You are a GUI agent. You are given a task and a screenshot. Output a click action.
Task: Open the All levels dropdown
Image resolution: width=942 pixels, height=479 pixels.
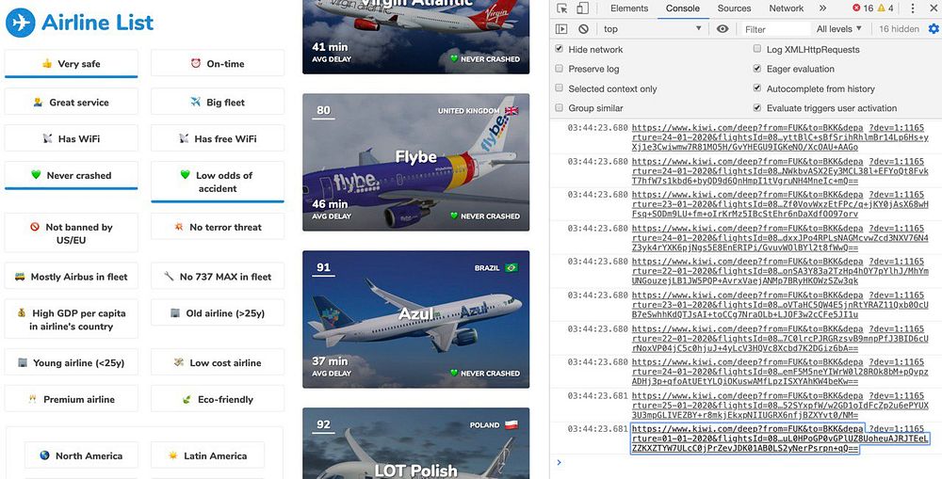tap(838, 29)
